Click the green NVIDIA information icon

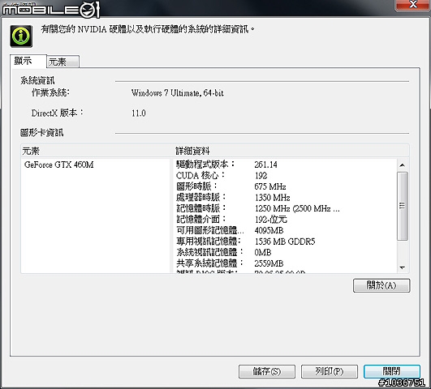[21, 36]
